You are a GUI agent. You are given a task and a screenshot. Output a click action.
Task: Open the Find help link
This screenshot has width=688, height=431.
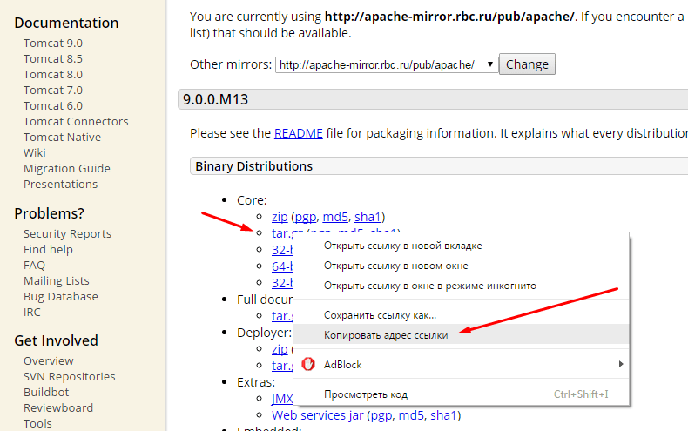(48, 249)
